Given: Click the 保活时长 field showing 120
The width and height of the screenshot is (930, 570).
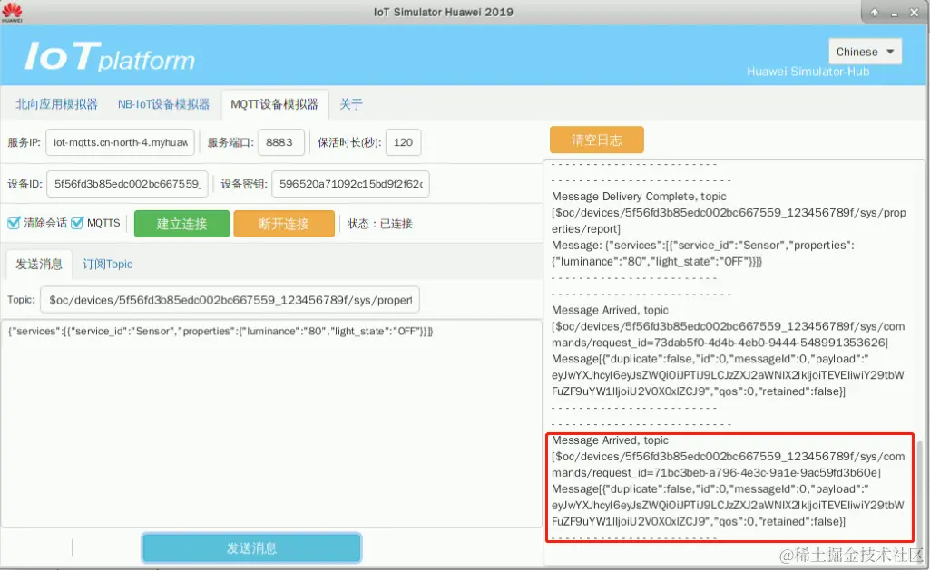Looking at the screenshot, I should [x=404, y=142].
